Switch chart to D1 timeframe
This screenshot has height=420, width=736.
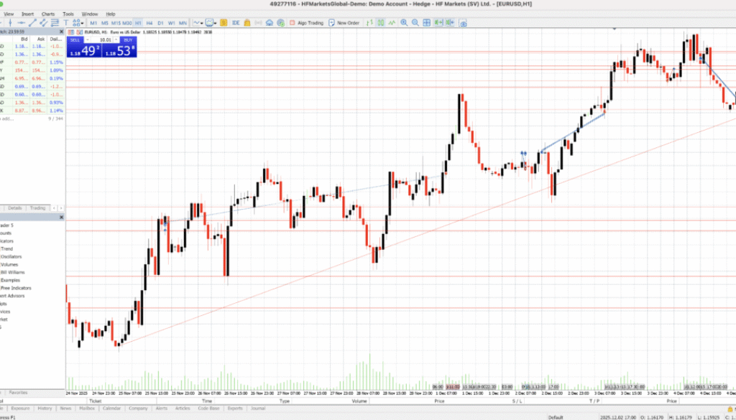tap(160, 22)
